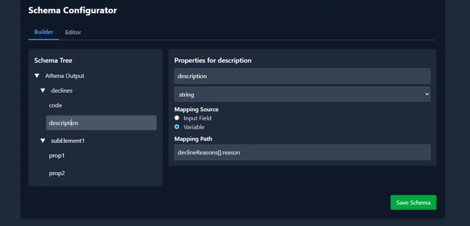Select the code tree item
This screenshot has width=470, height=226.
point(56,105)
